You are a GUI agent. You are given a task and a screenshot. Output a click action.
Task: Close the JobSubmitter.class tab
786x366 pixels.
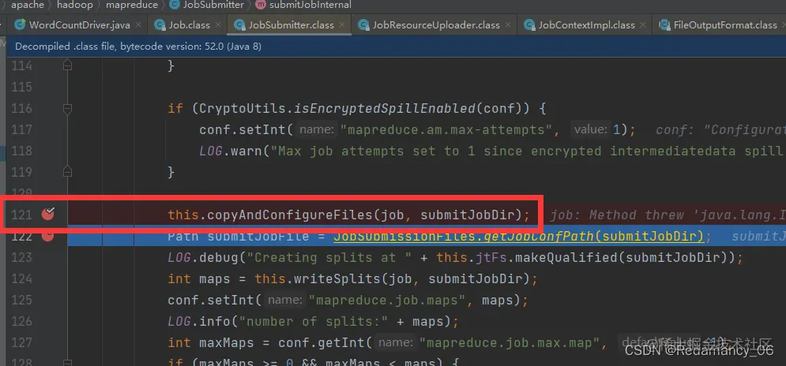(342, 24)
